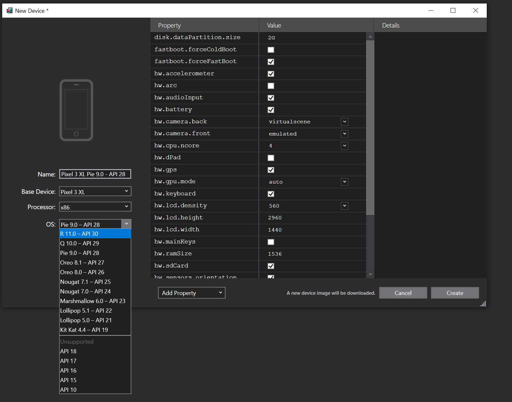Open the Base Device dropdown
This screenshot has height=402, width=512.
click(x=95, y=192)
